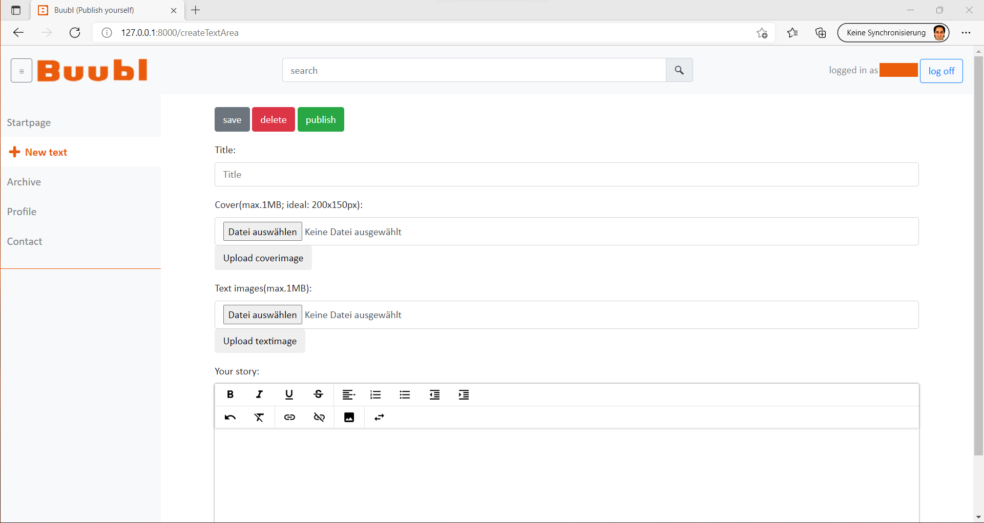The width and height of the screenshot is (984, 523).
Task: Click into the Title input field
Action: tap(566, 175)
